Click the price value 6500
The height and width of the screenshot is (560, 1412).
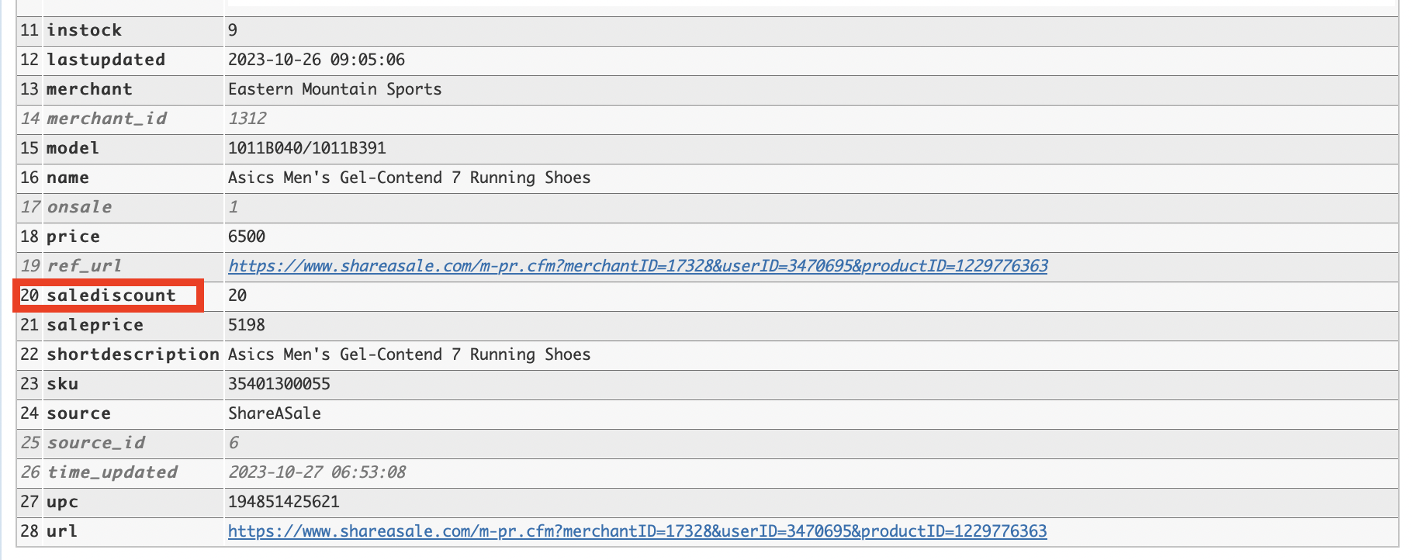click(x=247, y=237)
